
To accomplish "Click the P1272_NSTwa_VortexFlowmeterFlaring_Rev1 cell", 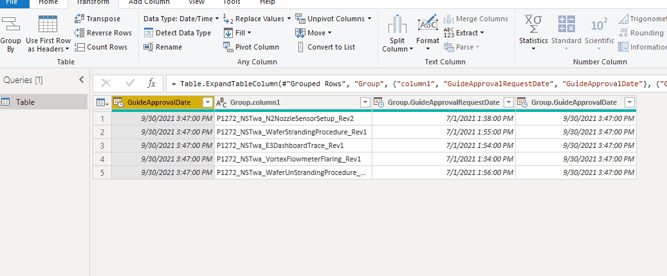I will click(293, 159).
